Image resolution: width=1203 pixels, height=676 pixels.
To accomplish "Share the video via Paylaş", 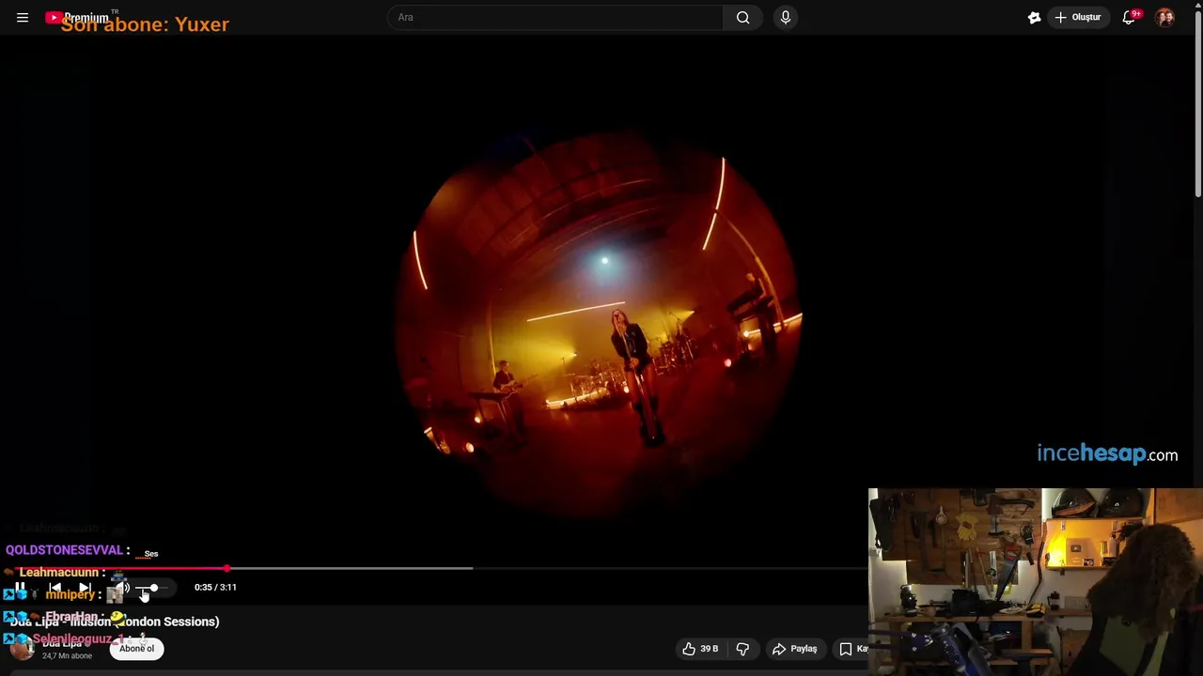I will (x=794, y=649).
